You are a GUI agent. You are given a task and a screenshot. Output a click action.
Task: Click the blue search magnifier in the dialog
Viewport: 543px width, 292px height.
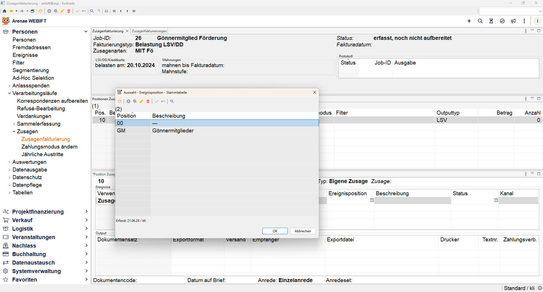point(172,101)
